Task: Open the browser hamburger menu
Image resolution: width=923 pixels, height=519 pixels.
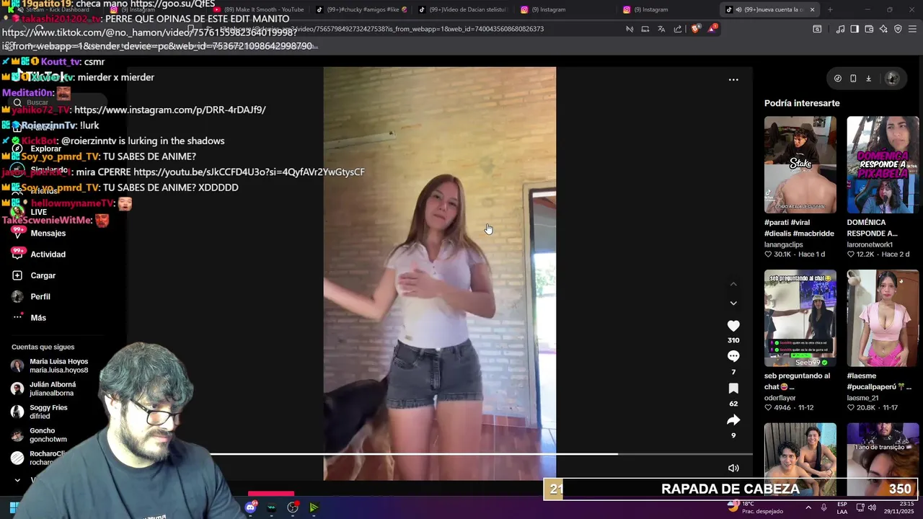Action: pos(913,29)
